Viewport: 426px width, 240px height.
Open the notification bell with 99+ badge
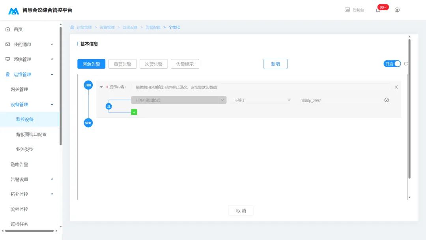(x=378, y=10)
